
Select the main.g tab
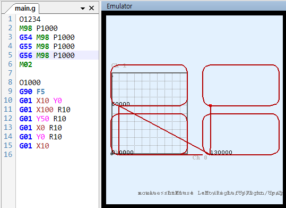(x=25, y=9)
